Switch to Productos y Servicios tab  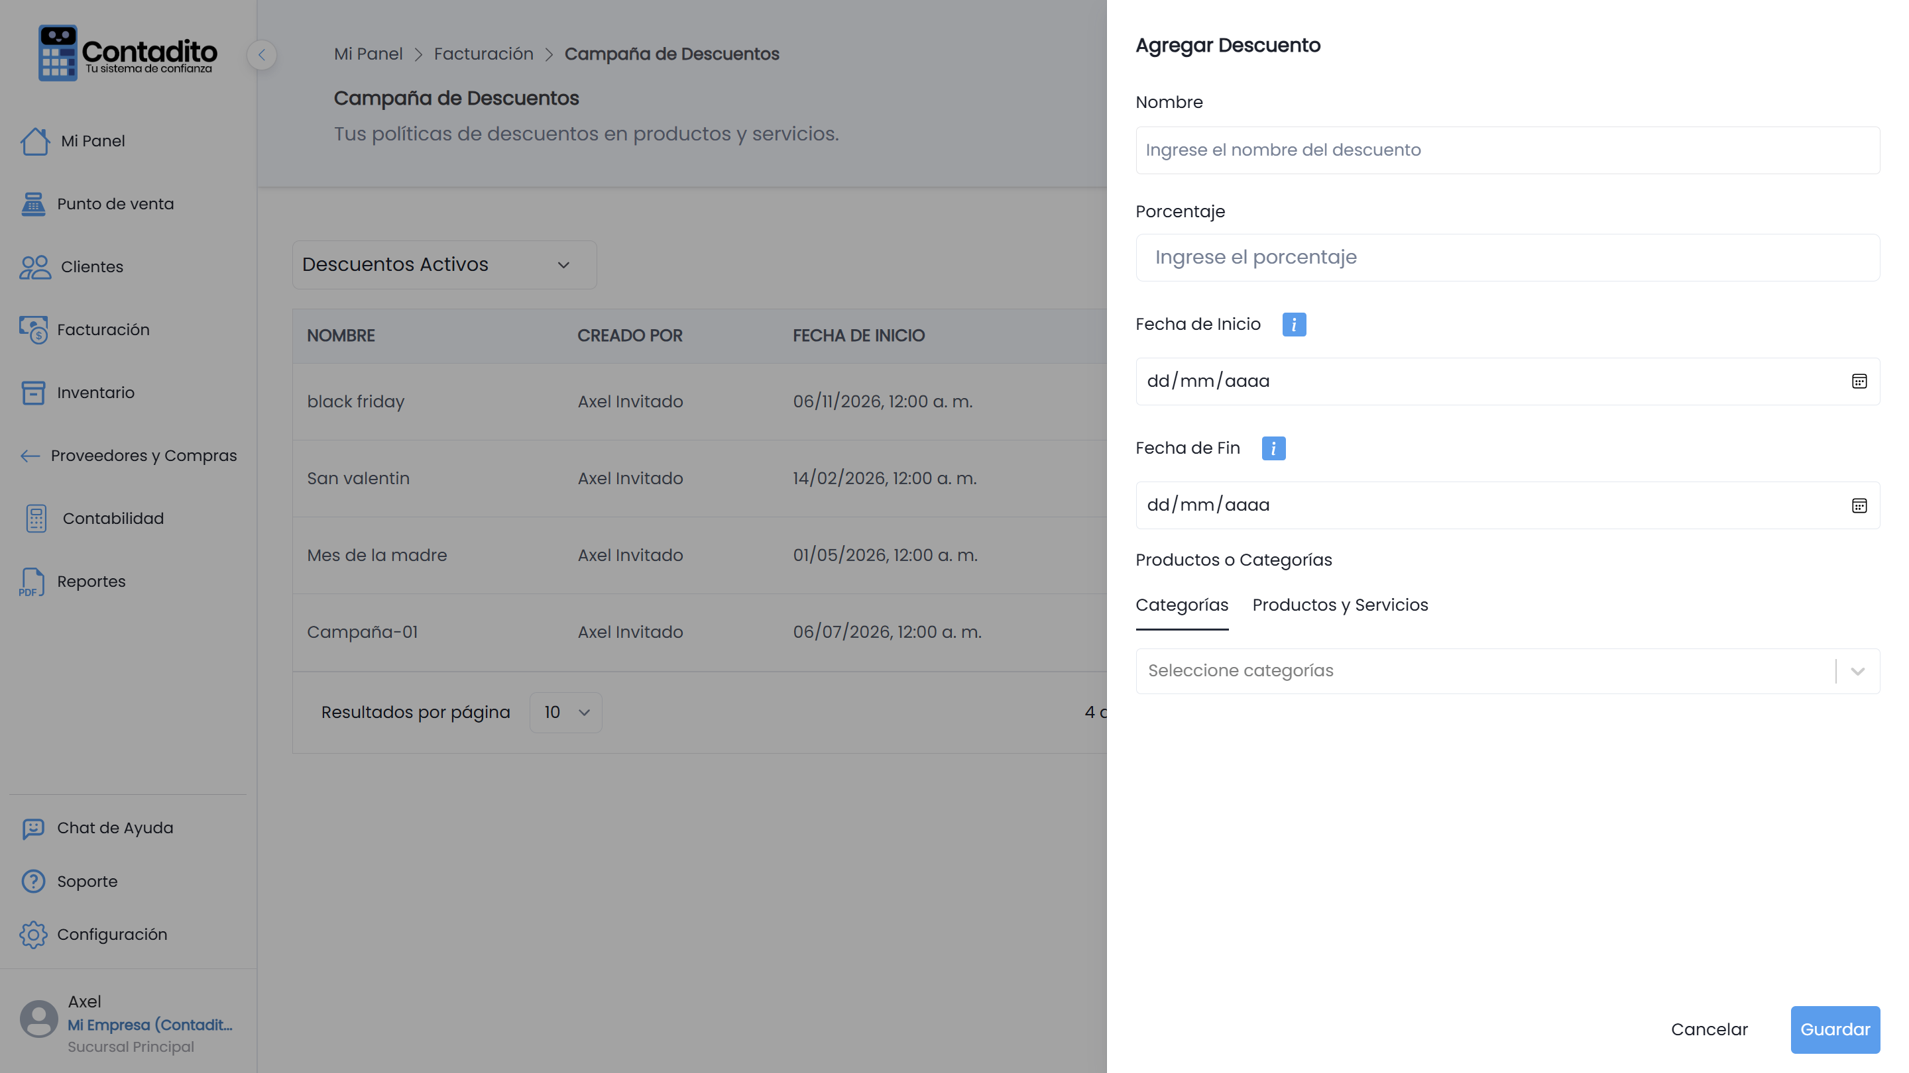1340,605
